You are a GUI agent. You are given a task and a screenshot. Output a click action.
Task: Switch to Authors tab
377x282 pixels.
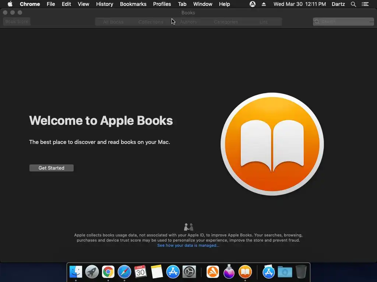click(188, 22)
